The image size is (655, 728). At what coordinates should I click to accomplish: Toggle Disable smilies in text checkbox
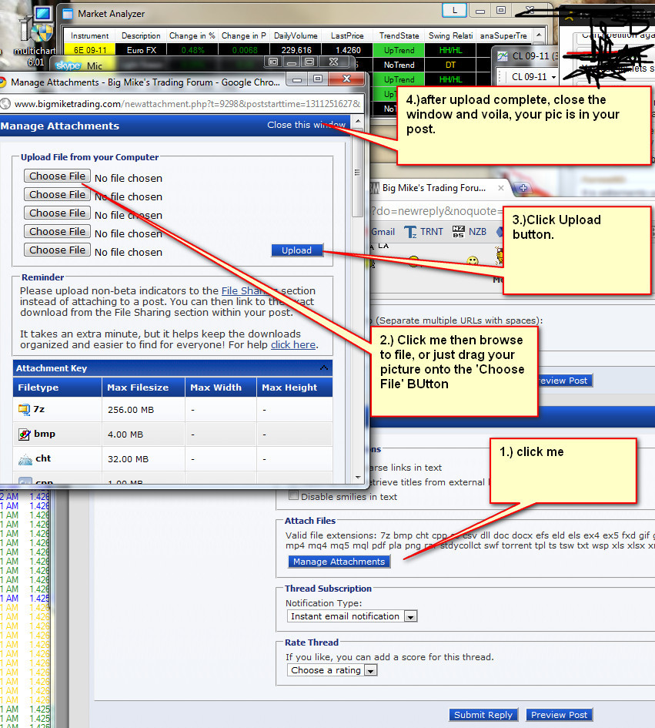(293, 495)
